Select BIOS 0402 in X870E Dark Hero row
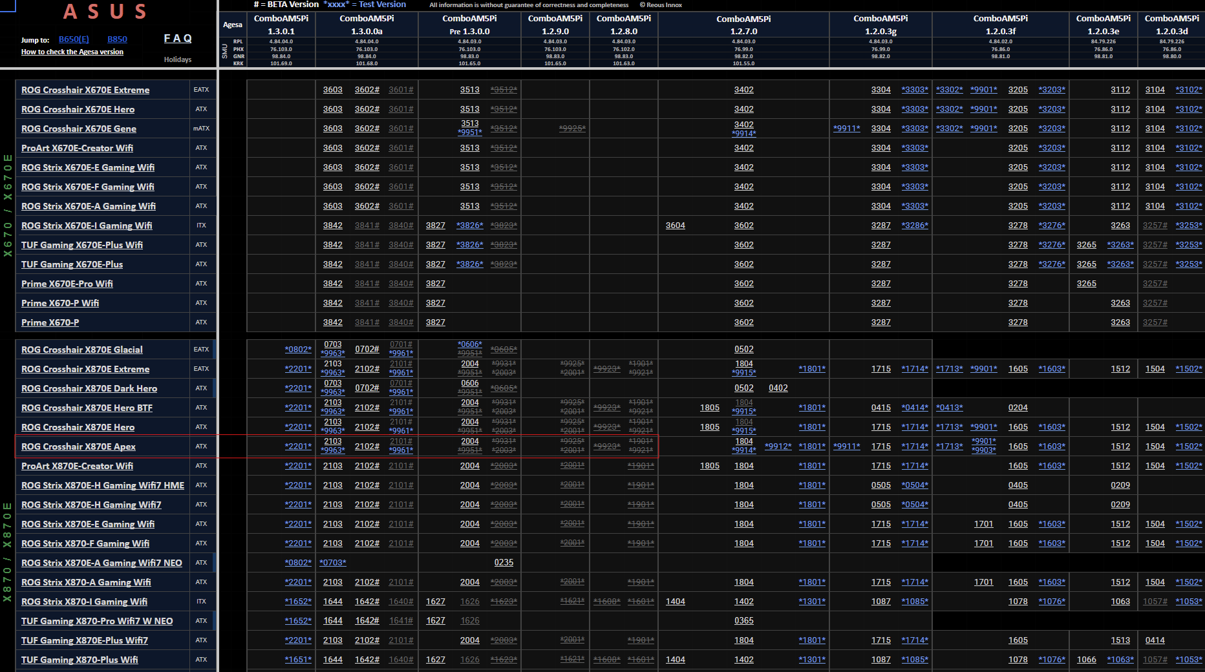 tap(778, 388)
